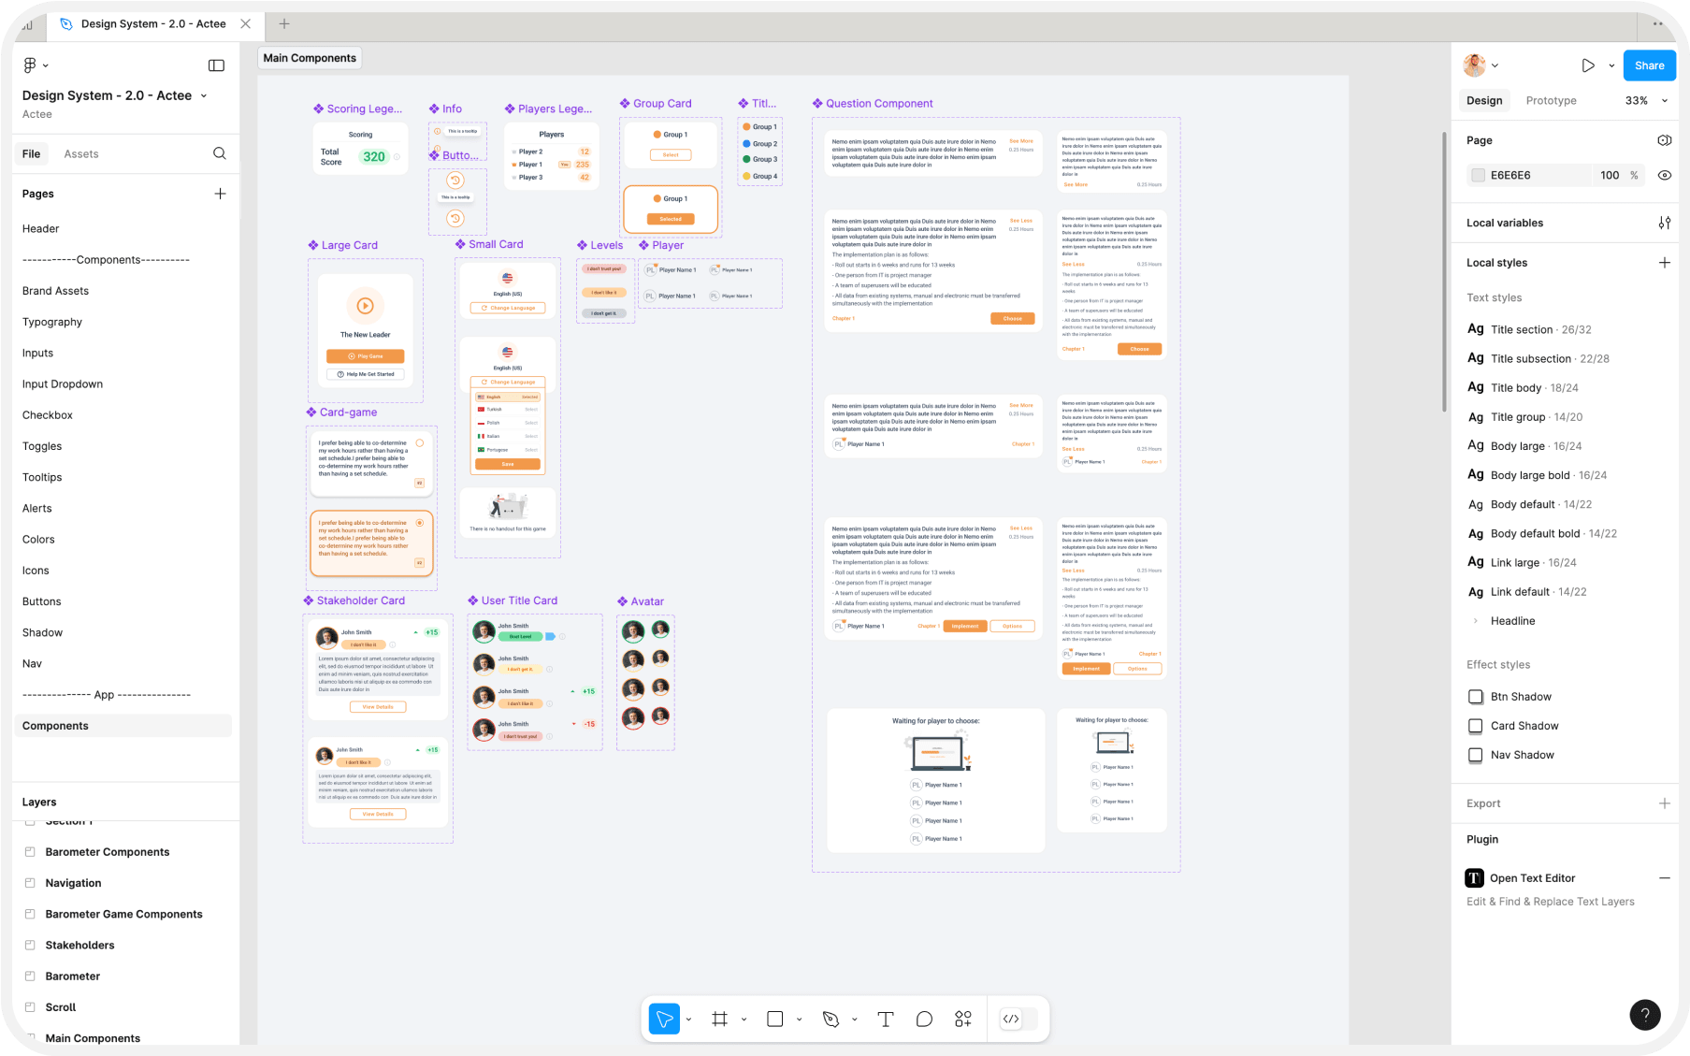This screenshot has height=1056, width=1690.
Task: Open the Figma main menu icon
Action: click(x=30, y=65)
